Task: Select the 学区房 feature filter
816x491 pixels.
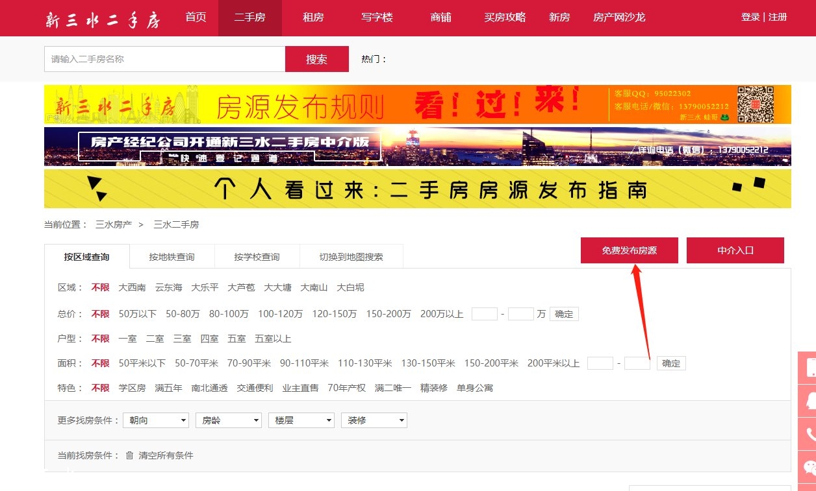Action: point(132,388)
